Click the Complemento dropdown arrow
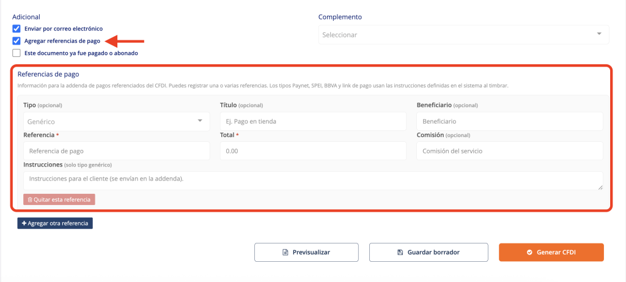The width and height of the screenshot is (626, 282). 599,34
